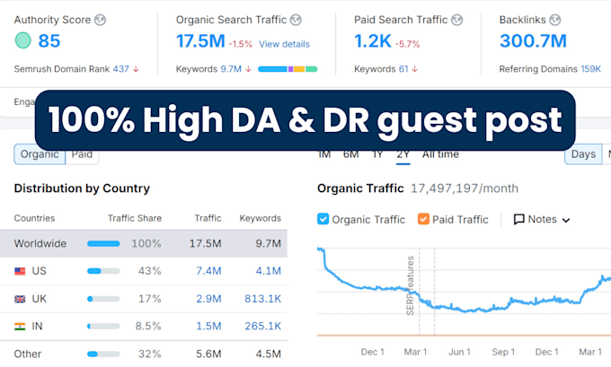The width and height of the screenshot is (611, 367).
Task: Click the 1.2K Paid Search Traffic value
Action: point(373,41)
